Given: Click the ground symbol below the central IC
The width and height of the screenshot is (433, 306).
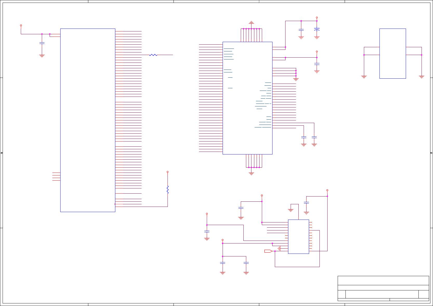Looking at the screenshot, I should pos(251,174).
